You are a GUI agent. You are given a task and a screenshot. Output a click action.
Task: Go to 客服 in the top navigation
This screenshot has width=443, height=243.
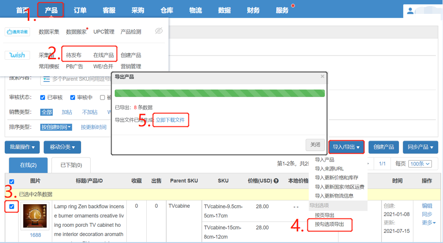click(109, 11)
